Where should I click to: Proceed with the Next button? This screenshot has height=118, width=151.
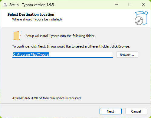coord(110,111)
